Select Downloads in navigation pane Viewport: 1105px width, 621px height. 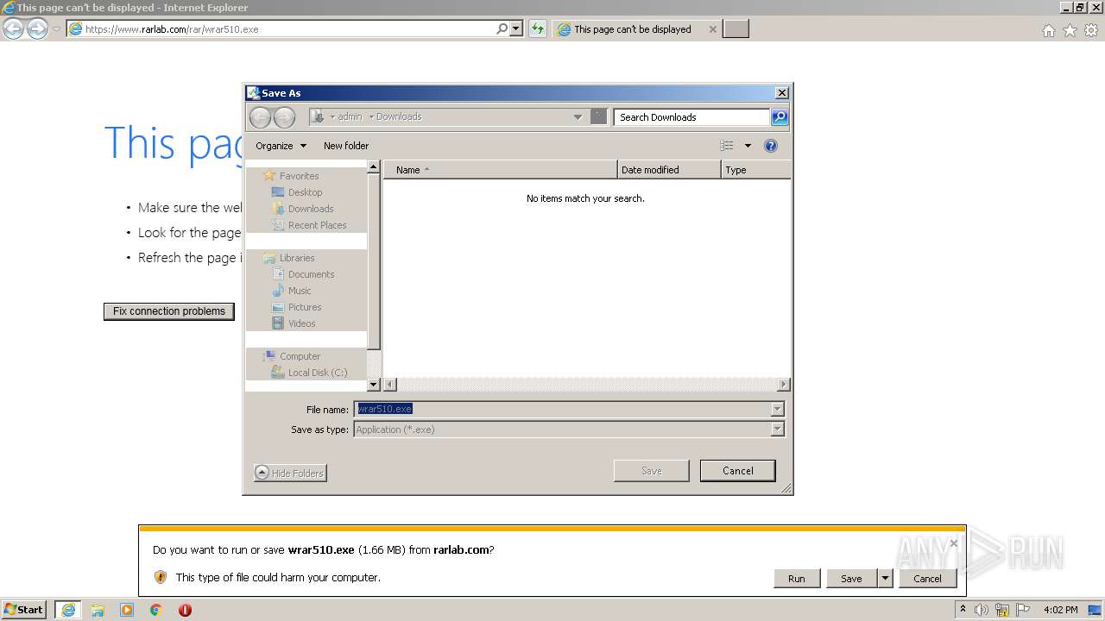click(311, 209)
